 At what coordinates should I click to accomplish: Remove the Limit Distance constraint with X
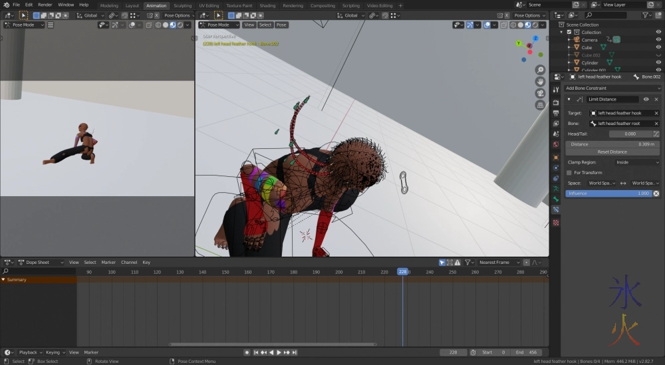[x=656, y=99]
